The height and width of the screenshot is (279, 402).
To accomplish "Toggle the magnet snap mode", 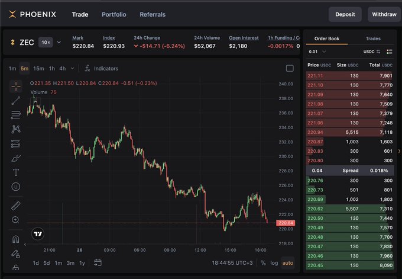I will click(16, 239).
